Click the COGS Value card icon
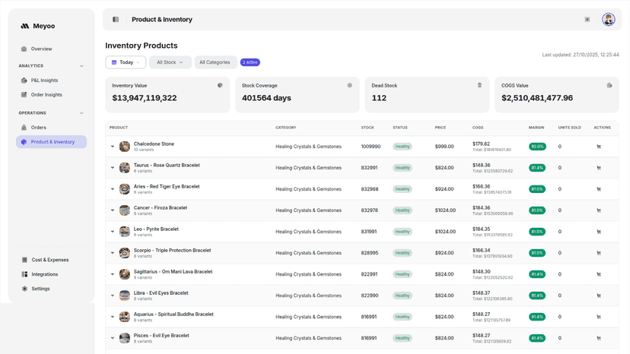The height and width of the screenshot is (354, 630). (x=609, y=86)
